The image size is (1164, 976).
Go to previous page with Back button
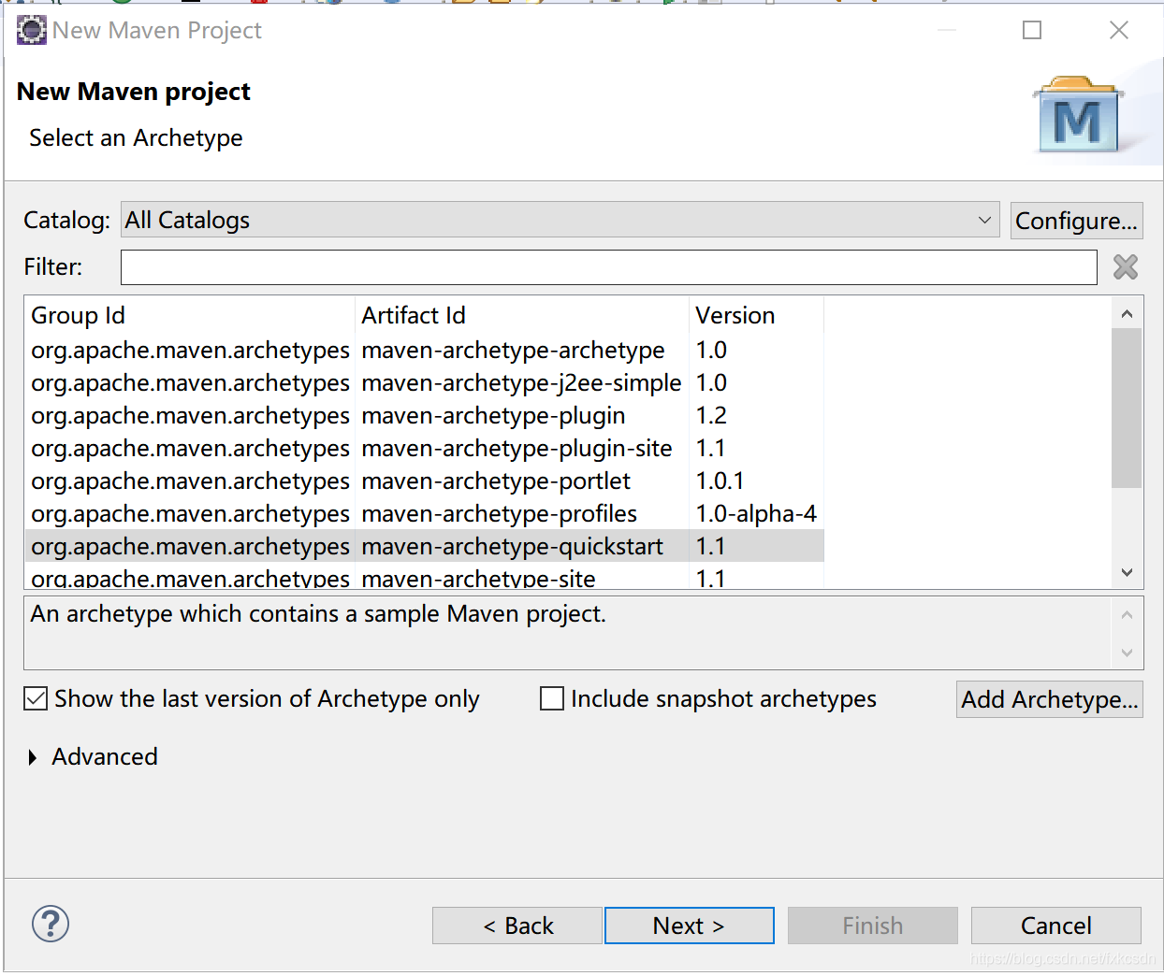point(517,926)
